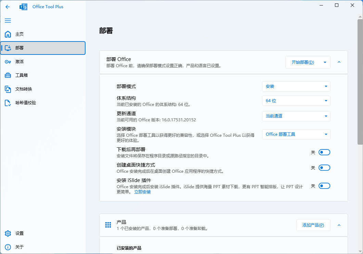Open the 更新通道 dropdown showing 当前通道
This screenshot has height=254, width=363.
tap(296, 116)
